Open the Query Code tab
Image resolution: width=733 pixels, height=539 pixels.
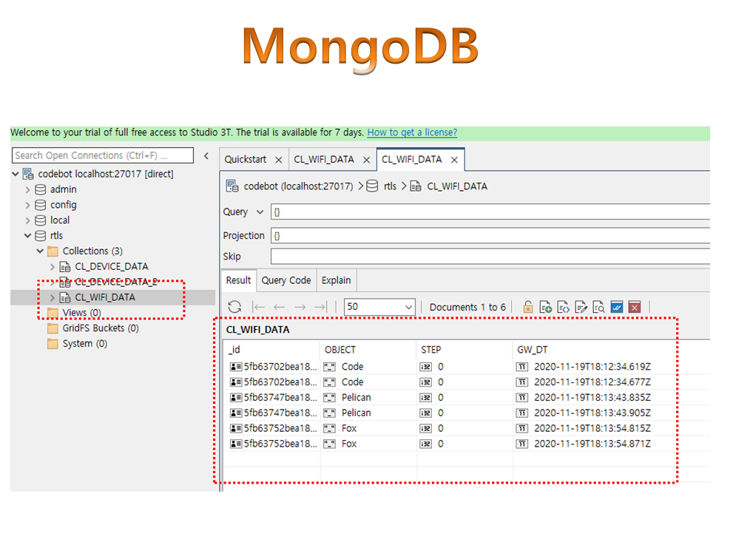(x=286, y=280)
